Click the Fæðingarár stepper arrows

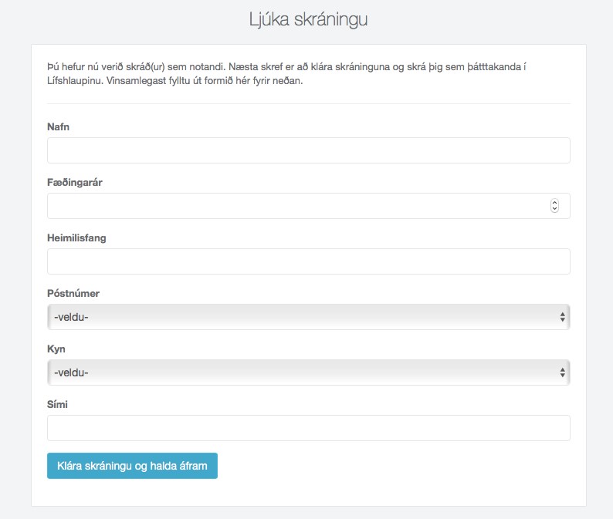pyautogui.click(x=554, y=206)
